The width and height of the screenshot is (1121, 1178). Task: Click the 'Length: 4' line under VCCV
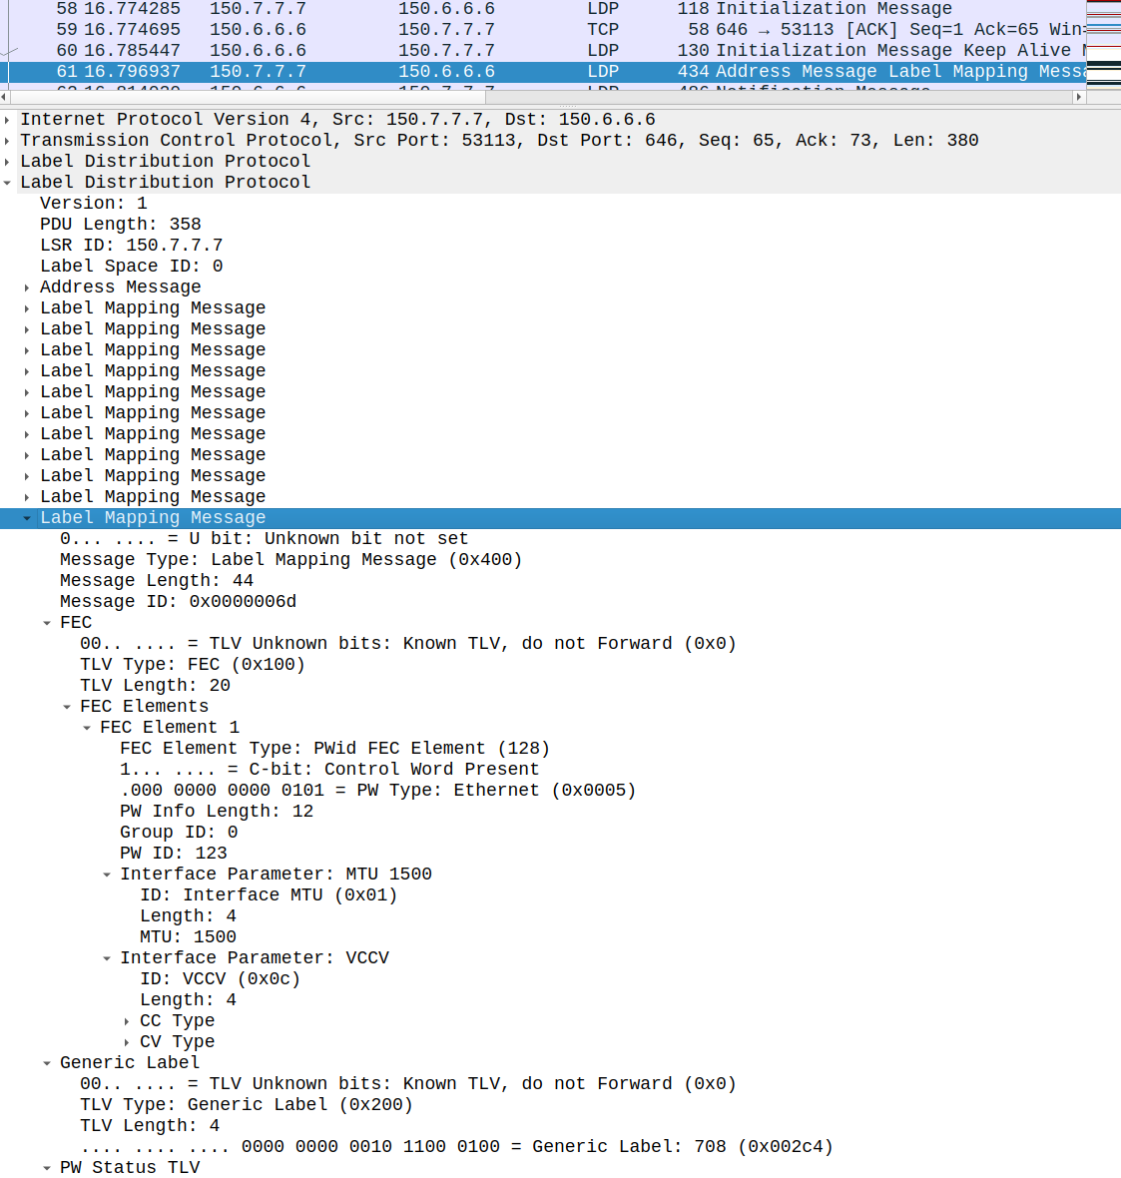(x=188, y=1000)
